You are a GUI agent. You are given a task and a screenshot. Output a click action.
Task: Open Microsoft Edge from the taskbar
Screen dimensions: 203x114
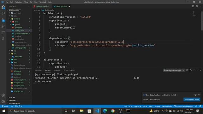[105, 111]
